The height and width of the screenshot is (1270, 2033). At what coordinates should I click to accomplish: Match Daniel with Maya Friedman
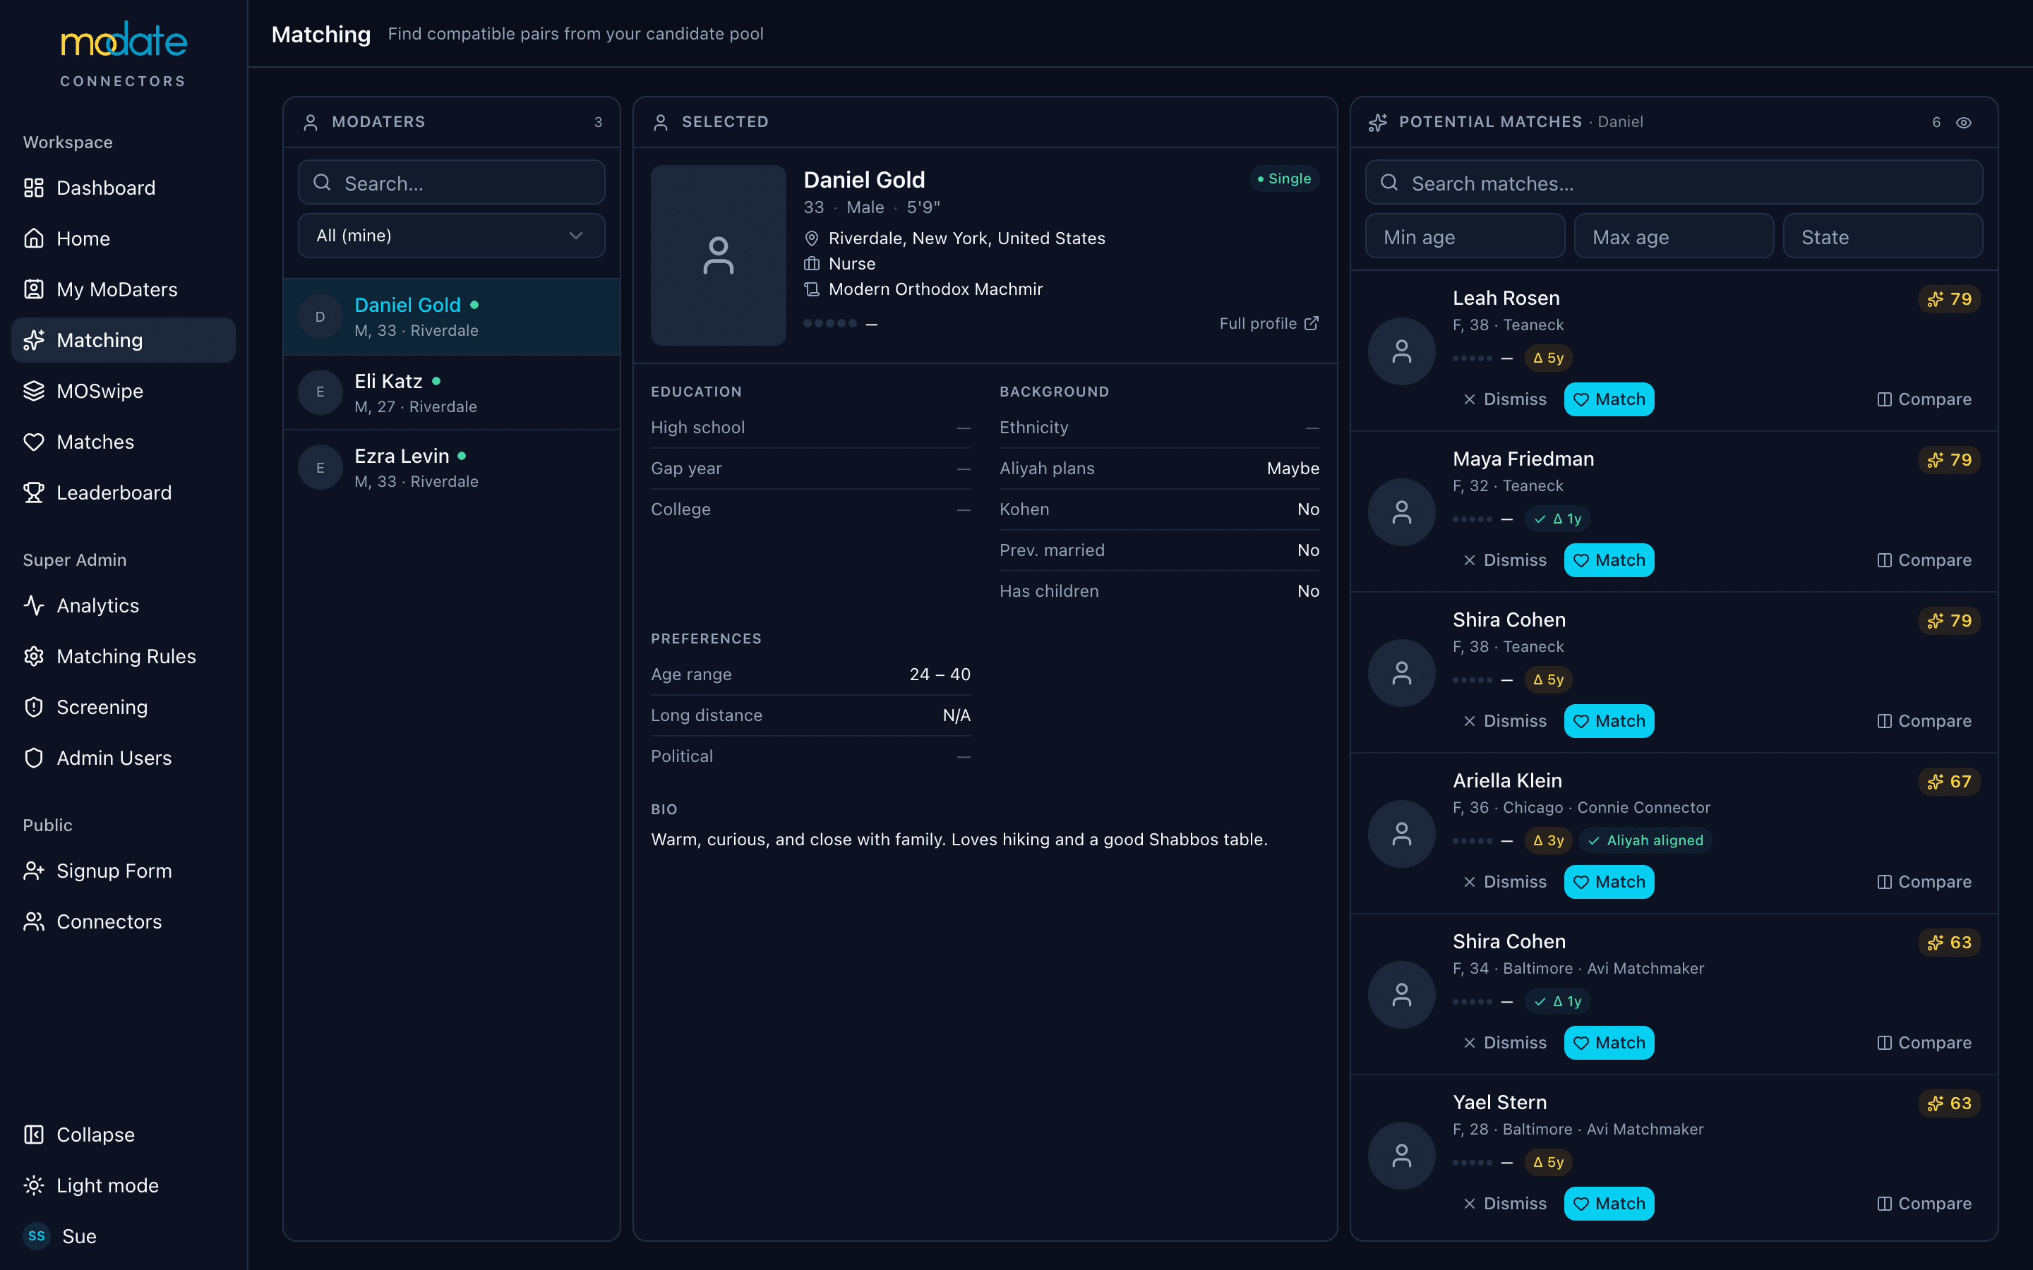pos(1609,560)
